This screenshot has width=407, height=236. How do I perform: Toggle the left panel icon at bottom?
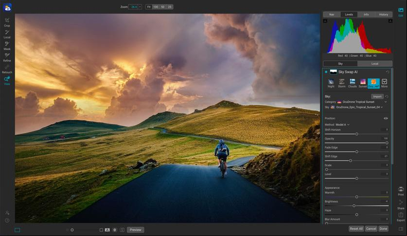18,230
